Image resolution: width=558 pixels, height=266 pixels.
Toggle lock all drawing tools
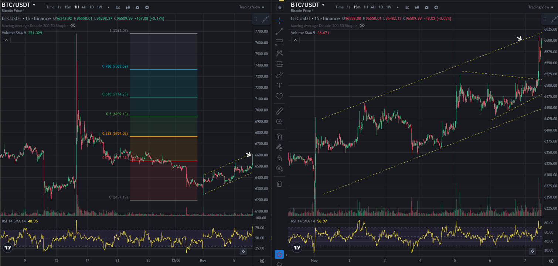coord(279,158)
